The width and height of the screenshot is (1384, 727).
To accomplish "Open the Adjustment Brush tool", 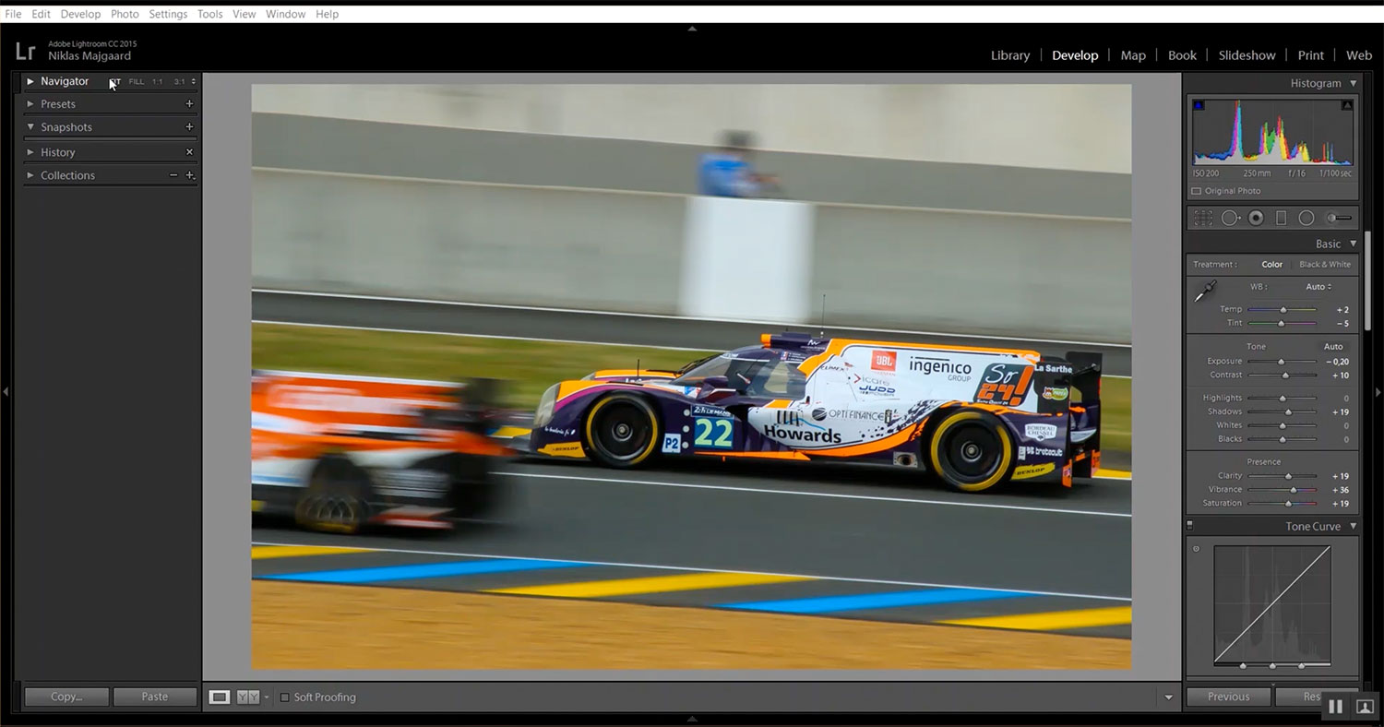I will click(x=1339, y=218).
